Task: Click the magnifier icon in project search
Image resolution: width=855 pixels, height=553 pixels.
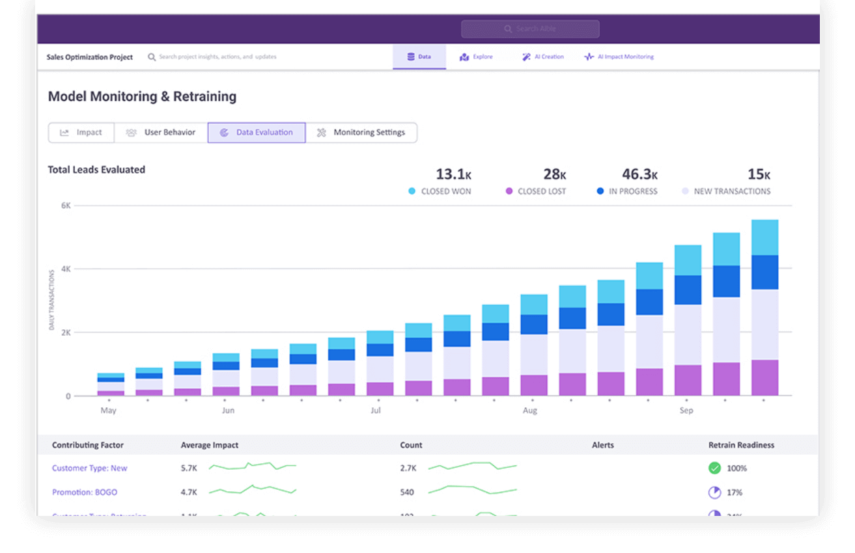Action: (x=152, y=57)
